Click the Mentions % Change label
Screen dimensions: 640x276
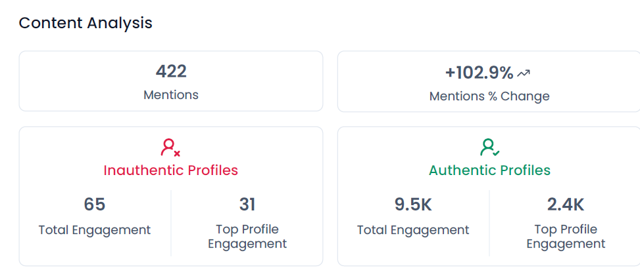489,96
